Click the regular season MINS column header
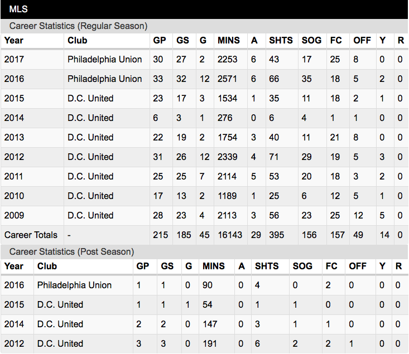 tap(229, 40)
